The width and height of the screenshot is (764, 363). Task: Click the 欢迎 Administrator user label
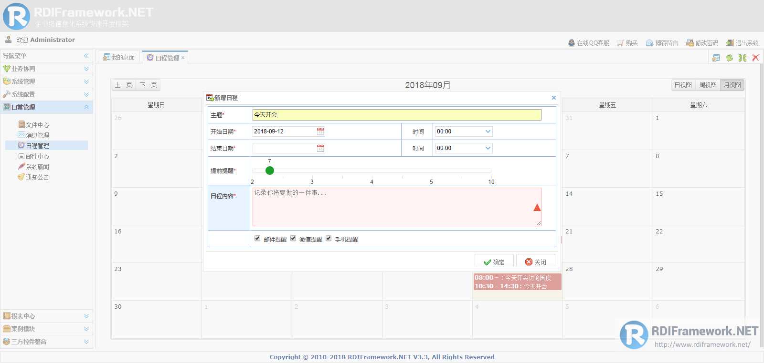pyautogui.click(x=45, y=40)
